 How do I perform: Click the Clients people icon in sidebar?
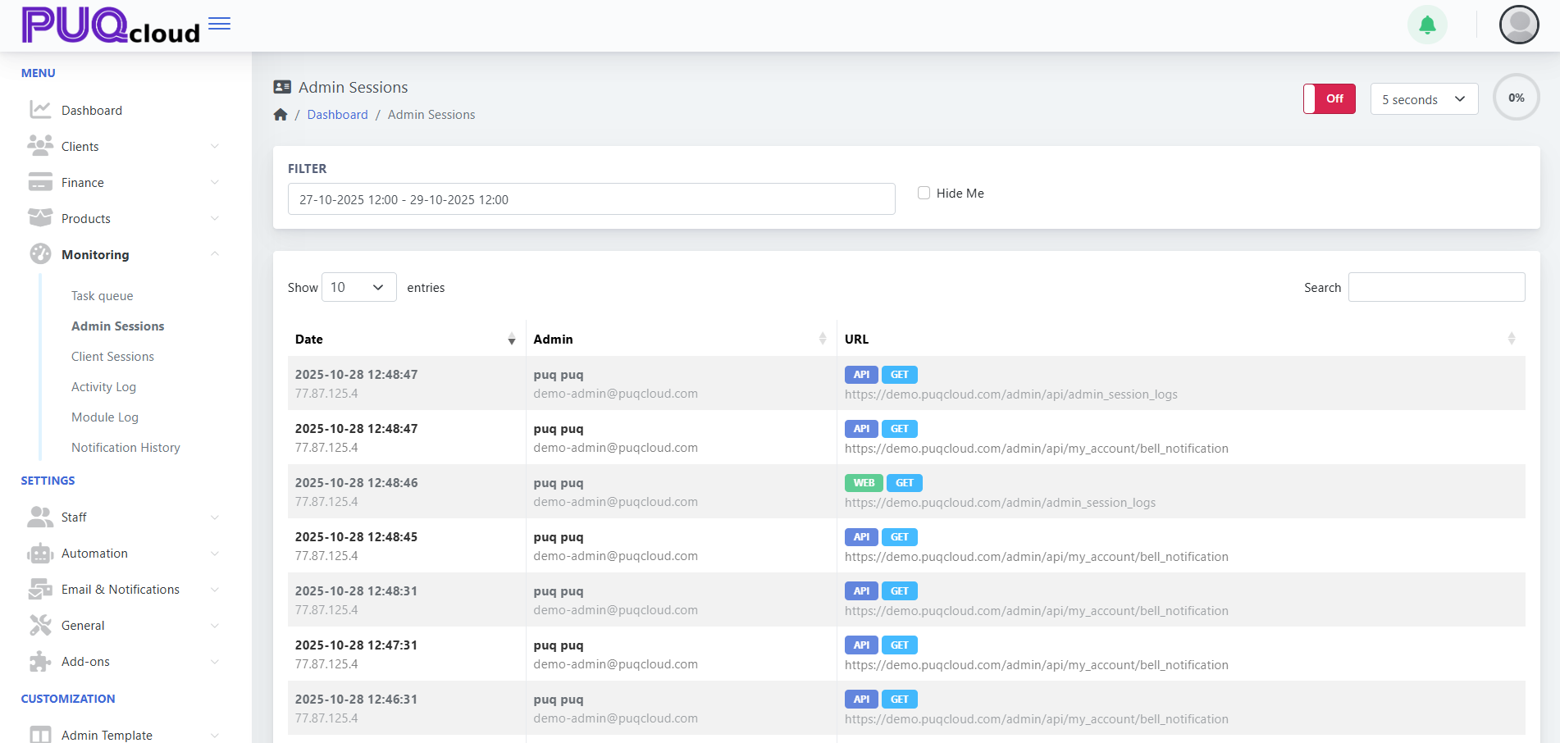click(x=39, y=145)
